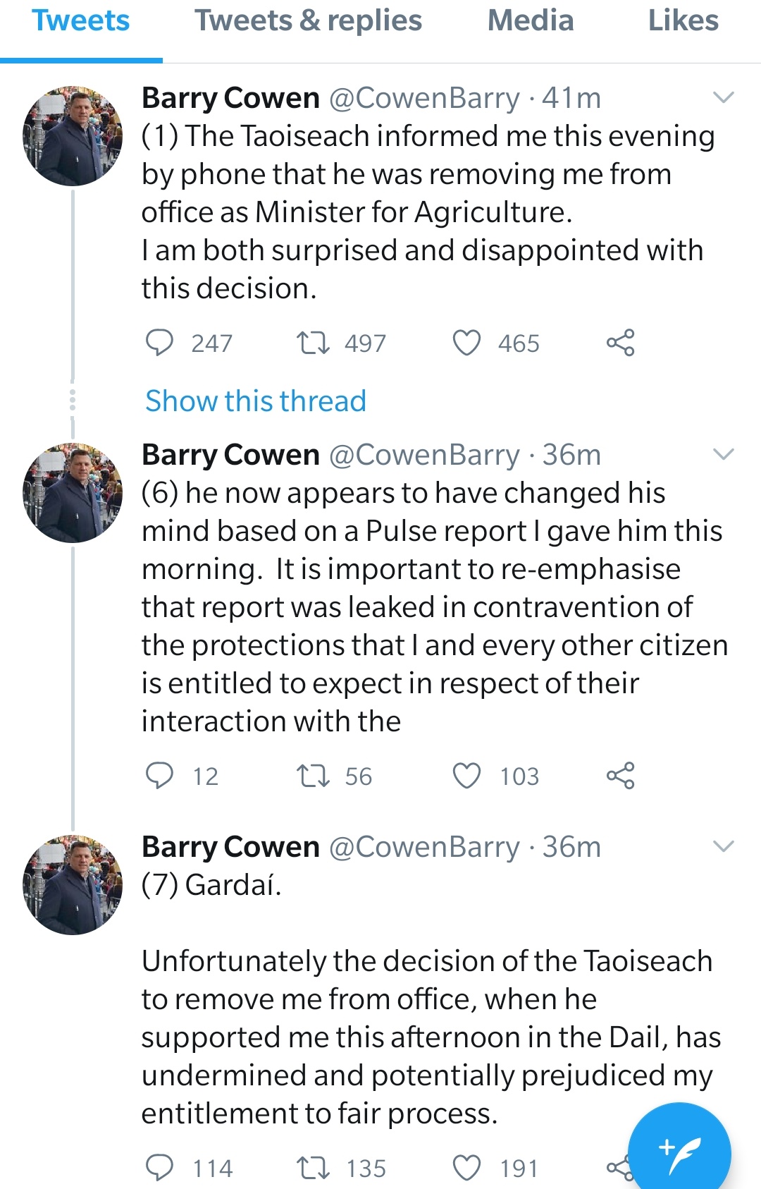
Task: Expand the menu chevron on tweet (7)
Action: tap(724, 846)
